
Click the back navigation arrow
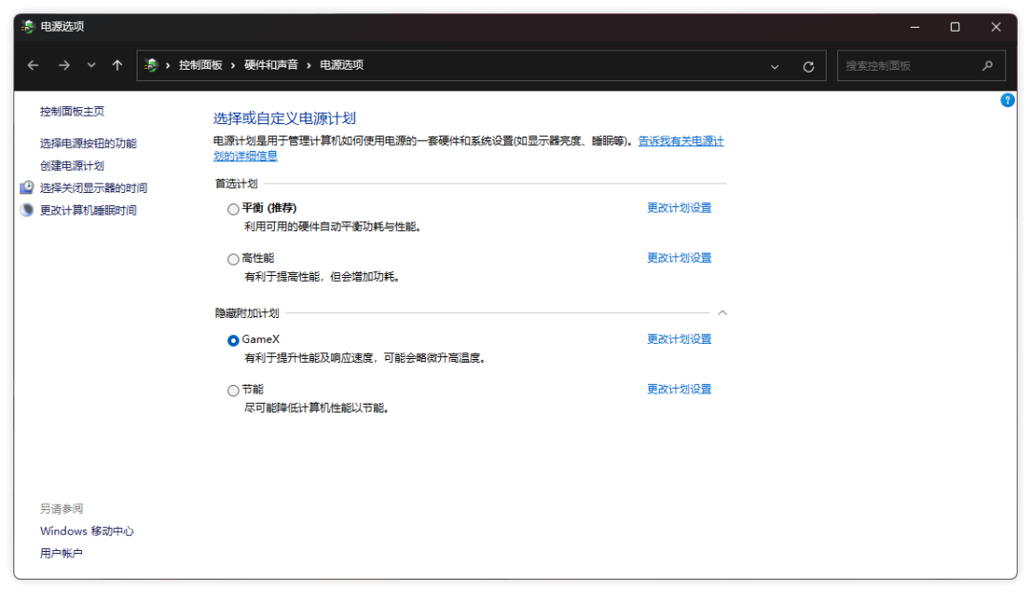coord(33,66)
